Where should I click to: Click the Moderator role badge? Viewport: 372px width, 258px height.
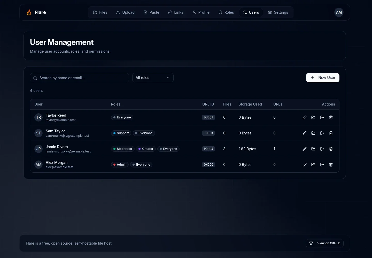coord(123,149)
